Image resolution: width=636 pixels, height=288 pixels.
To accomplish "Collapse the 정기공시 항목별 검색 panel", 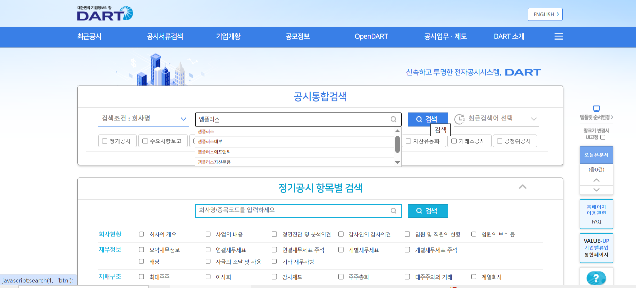I will 523,187.
